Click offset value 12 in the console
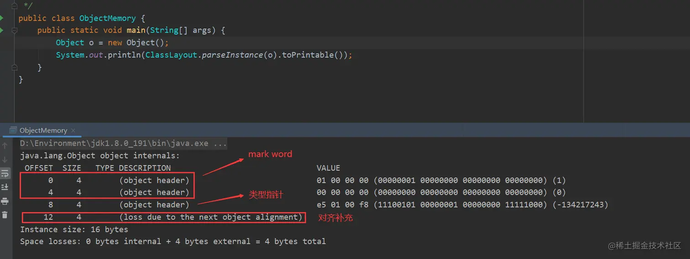This screenshot has width=690, height=259. pyautogui.click(x=48, y=217)
